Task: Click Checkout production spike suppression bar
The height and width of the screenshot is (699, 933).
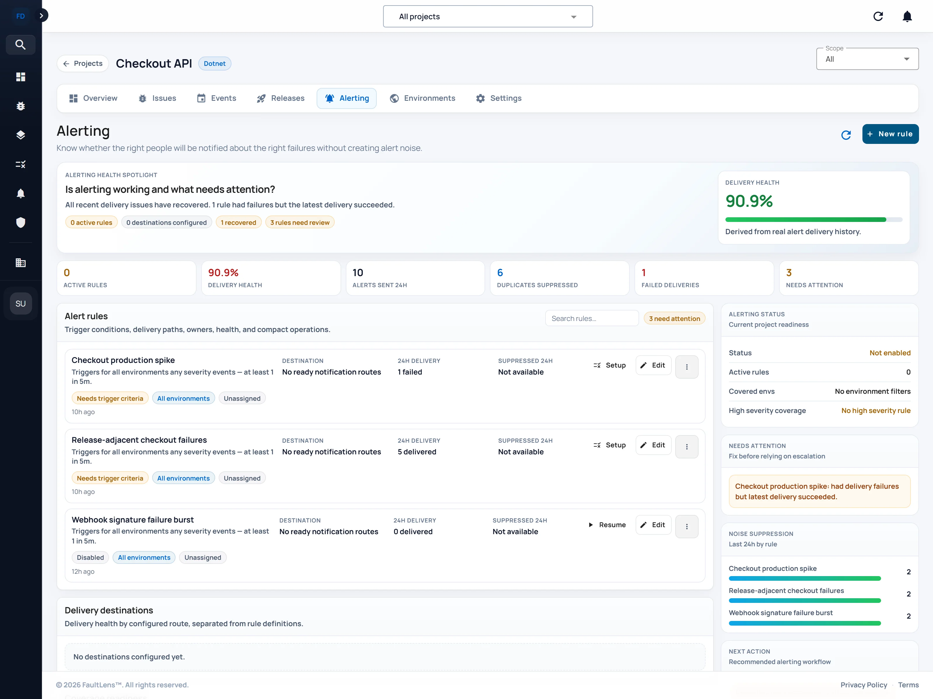Action: [x=805, y=578]
